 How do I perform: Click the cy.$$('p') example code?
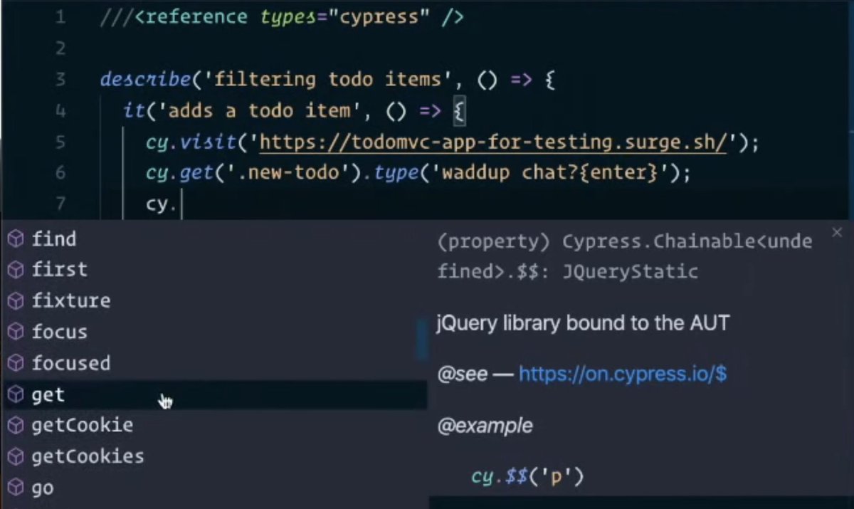click(527, 476)
